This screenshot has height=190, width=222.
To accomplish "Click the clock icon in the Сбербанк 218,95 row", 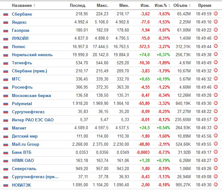I will pos(216,13).
